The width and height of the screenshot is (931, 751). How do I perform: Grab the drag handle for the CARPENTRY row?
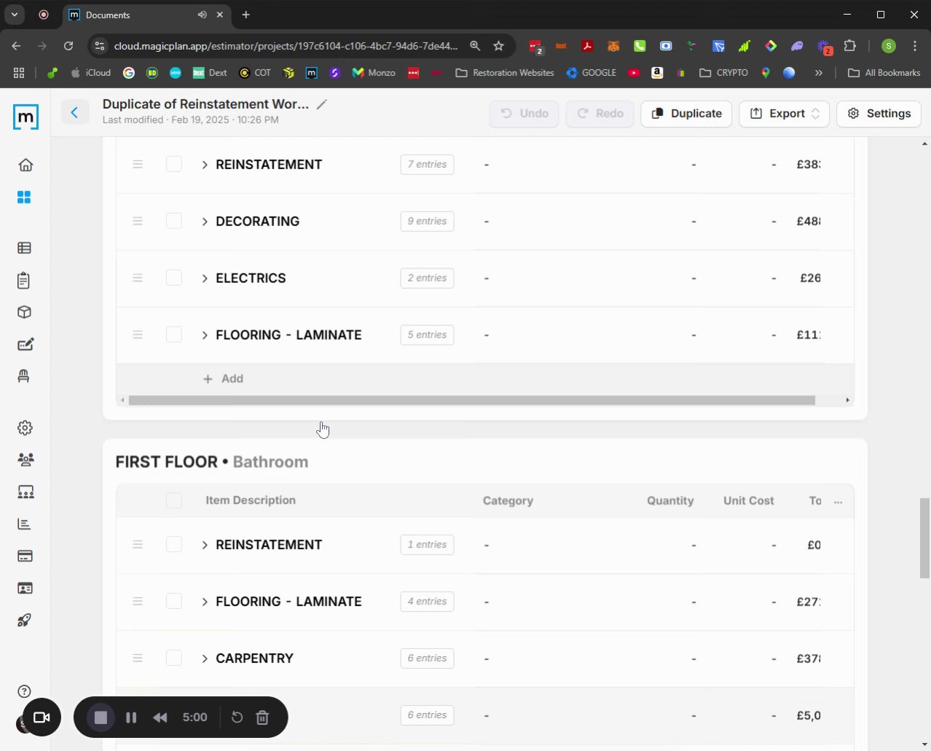[x=138, y=658]
